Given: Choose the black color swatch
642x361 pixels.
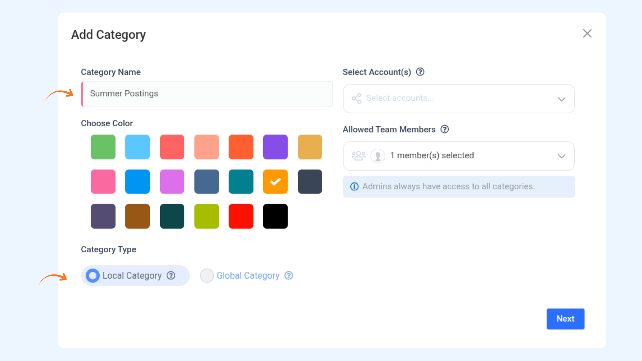Looking at the screenshot, I should coord(275,216).
